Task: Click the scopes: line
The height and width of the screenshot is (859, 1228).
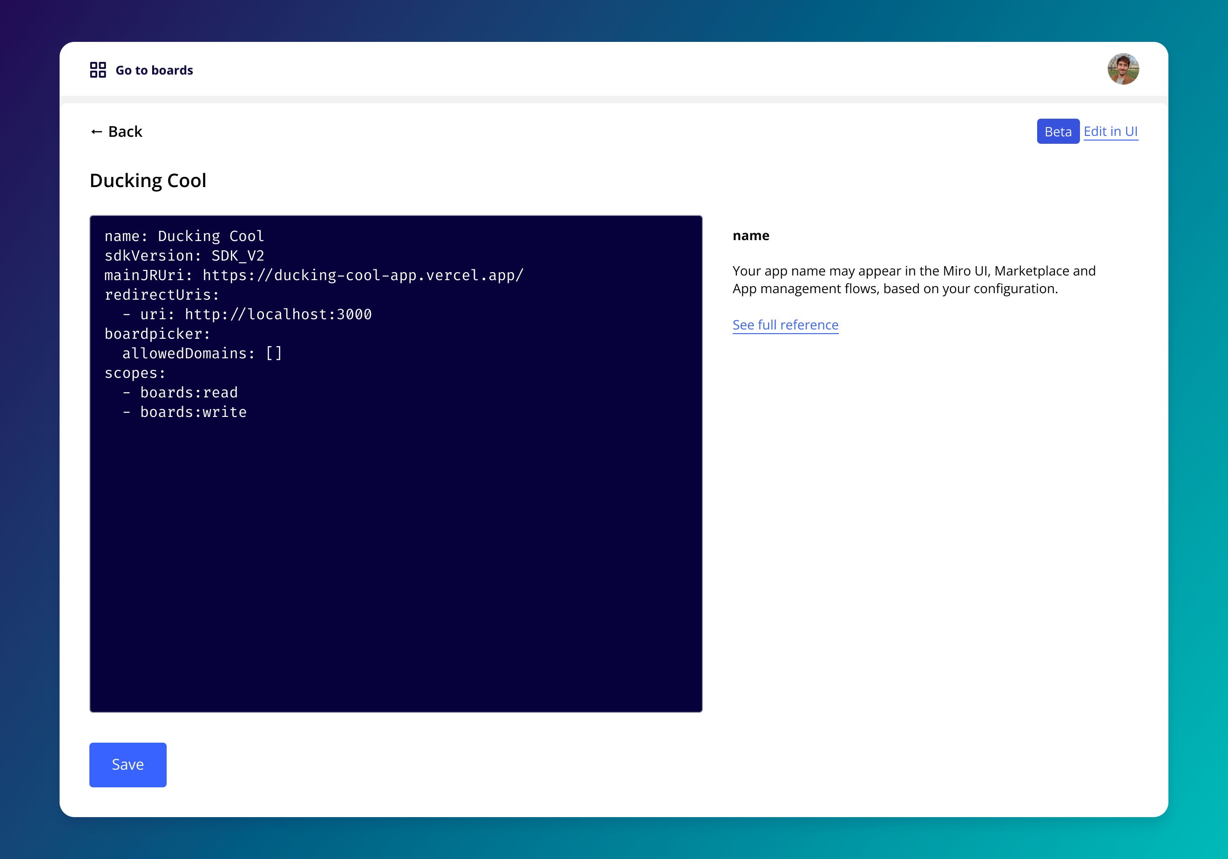Action: click(135, 373)
